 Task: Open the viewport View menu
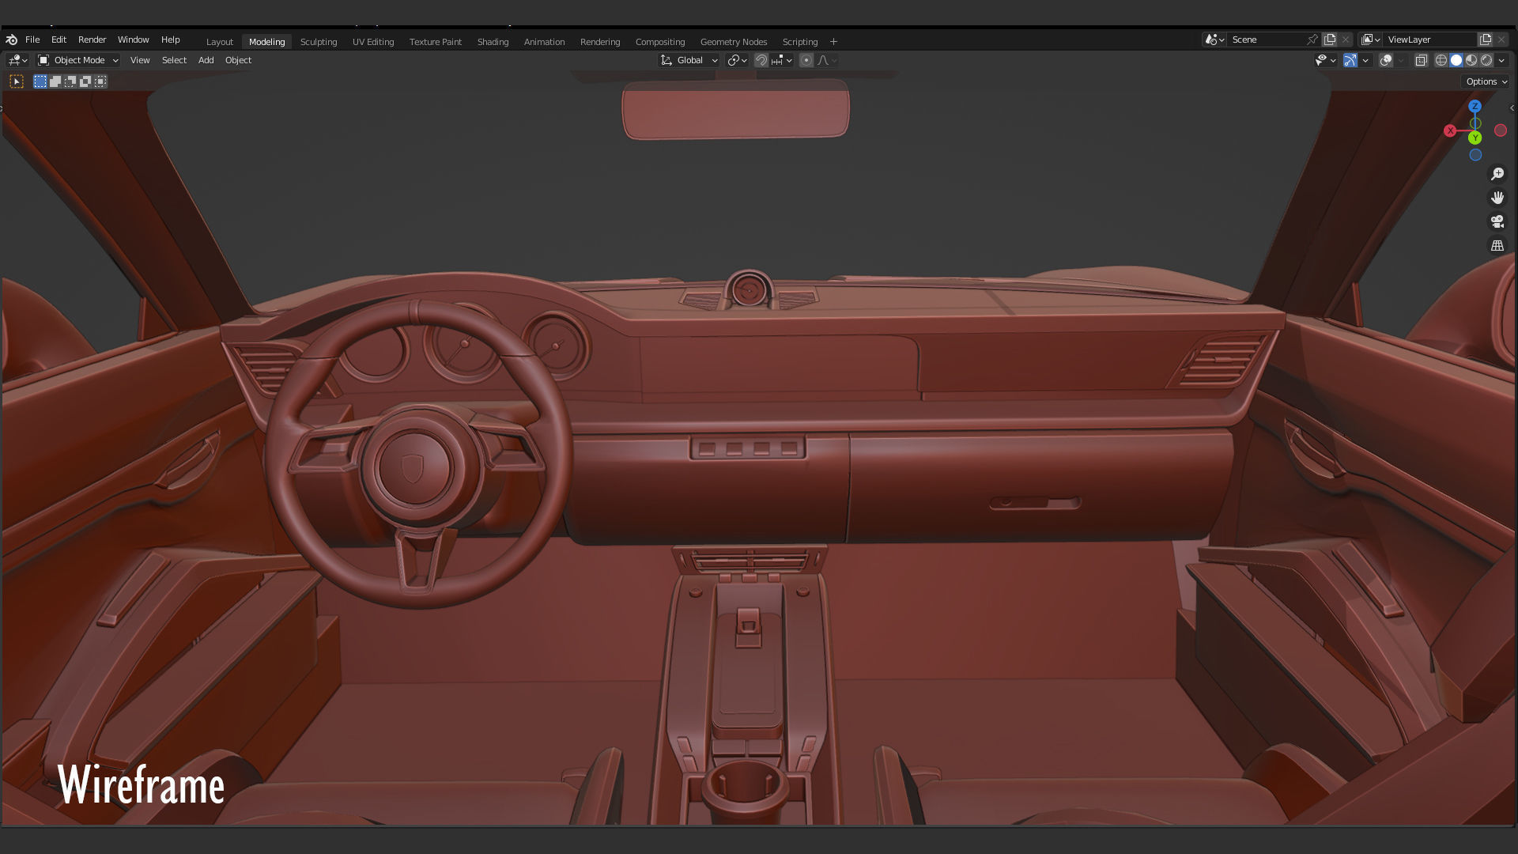pos(140,60)
